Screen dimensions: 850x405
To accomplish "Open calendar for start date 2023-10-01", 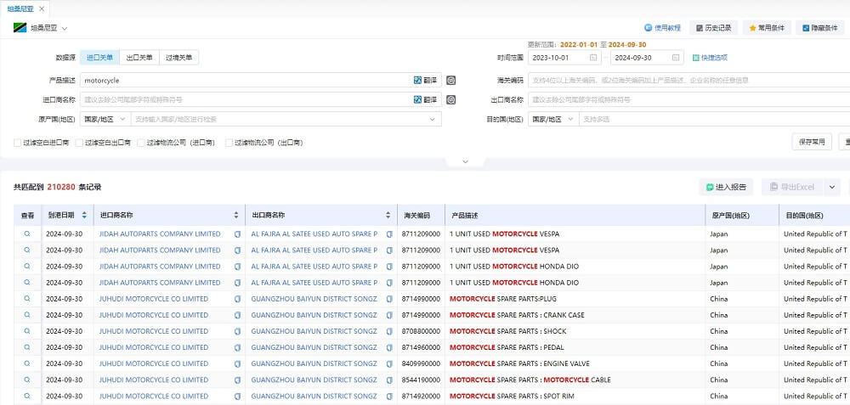I will 593,58.
